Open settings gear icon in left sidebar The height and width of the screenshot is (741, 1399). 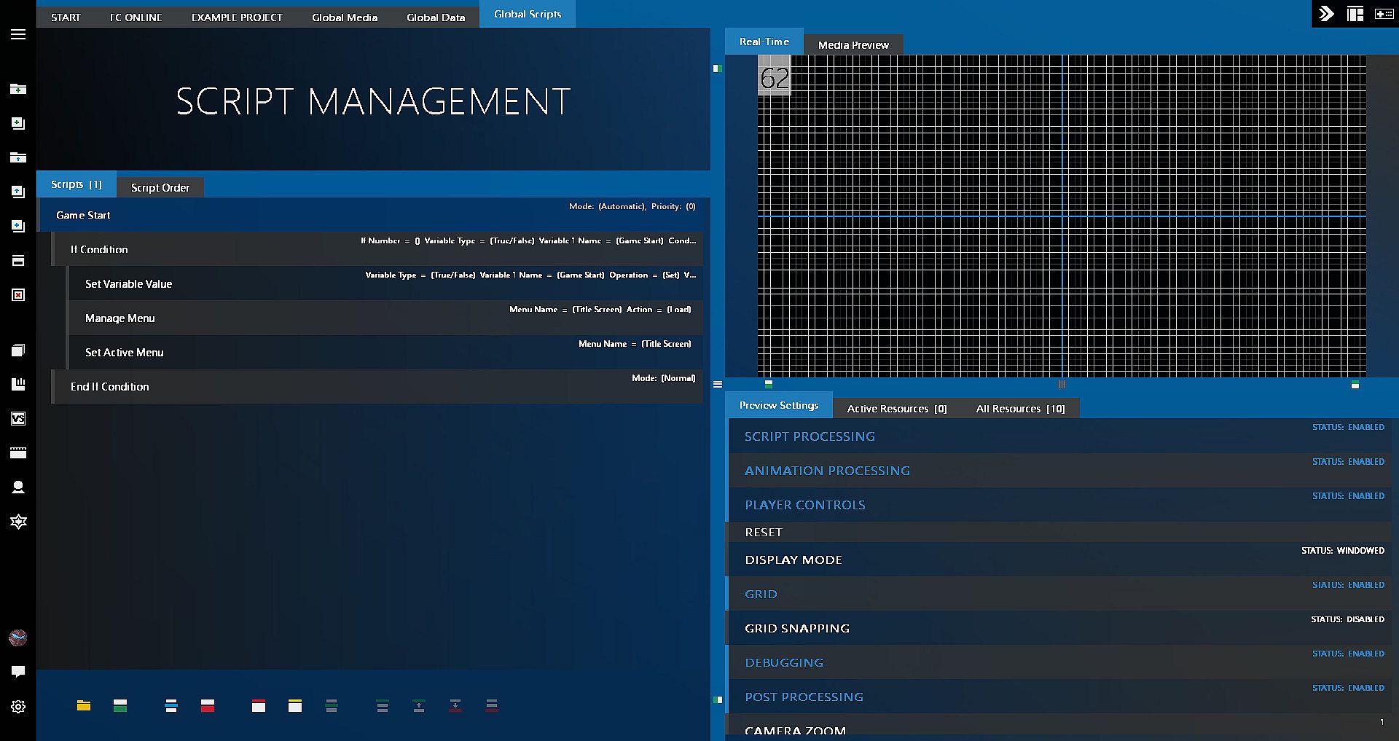pos(18,706)
